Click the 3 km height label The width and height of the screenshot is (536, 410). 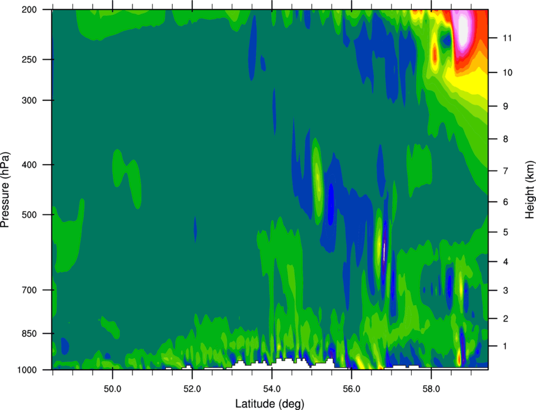click(x=506, y=291)
